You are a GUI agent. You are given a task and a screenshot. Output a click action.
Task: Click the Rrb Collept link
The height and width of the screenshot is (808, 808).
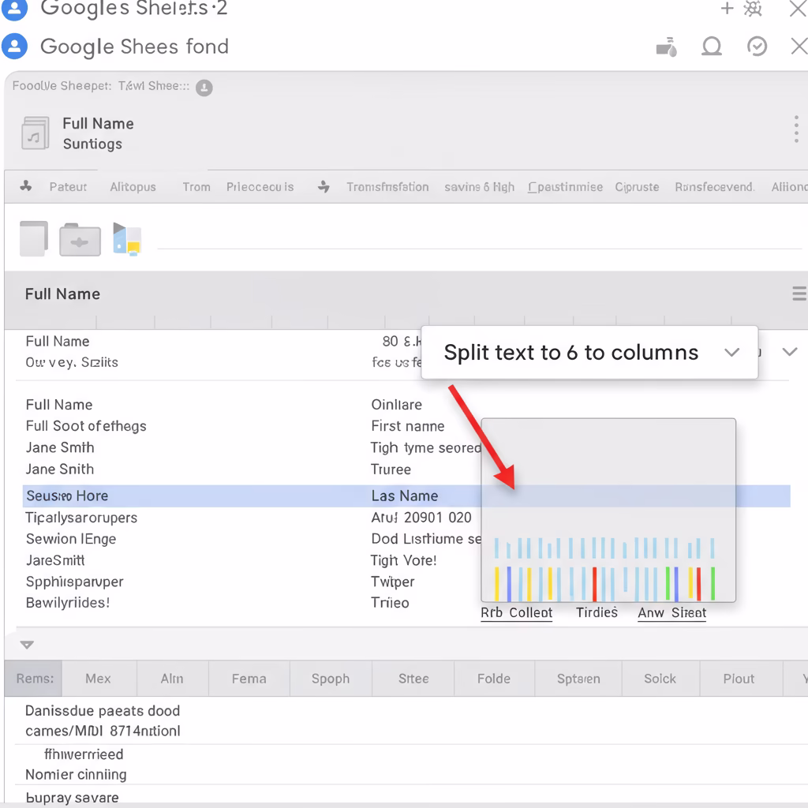click(x=516, y=612)
